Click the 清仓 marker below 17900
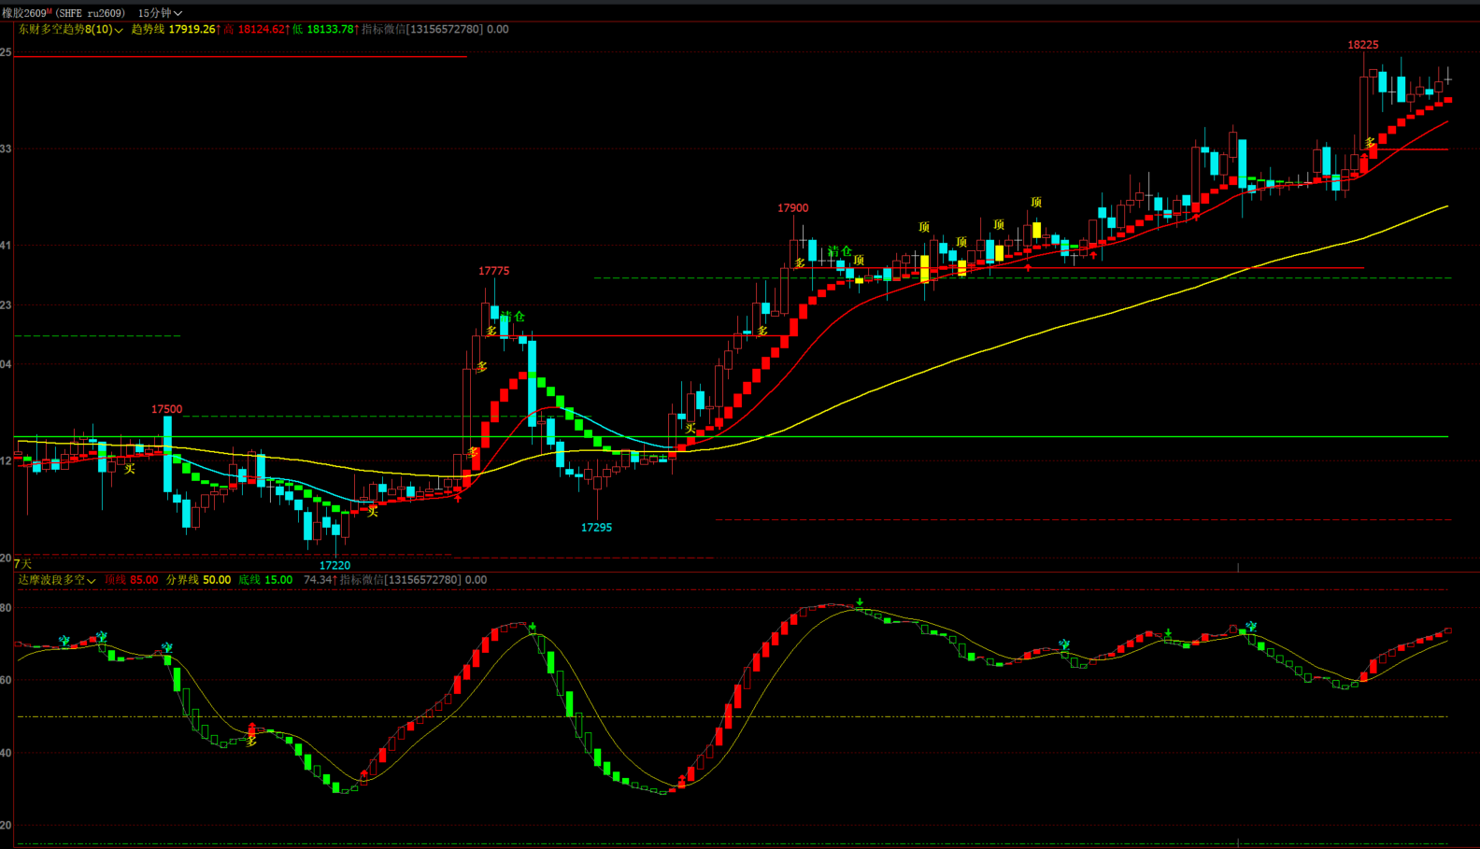The width and height of the screenshot is (1480, 849). pyautogui.click(x=840, y=251)
